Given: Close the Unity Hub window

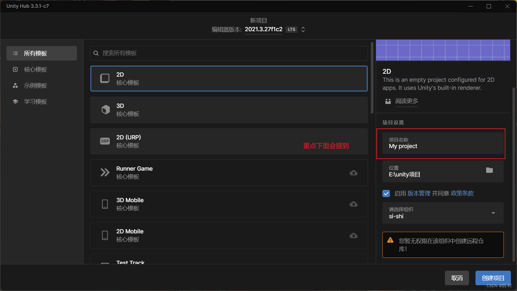Looking at the screenshot, I should coord(507,6).
